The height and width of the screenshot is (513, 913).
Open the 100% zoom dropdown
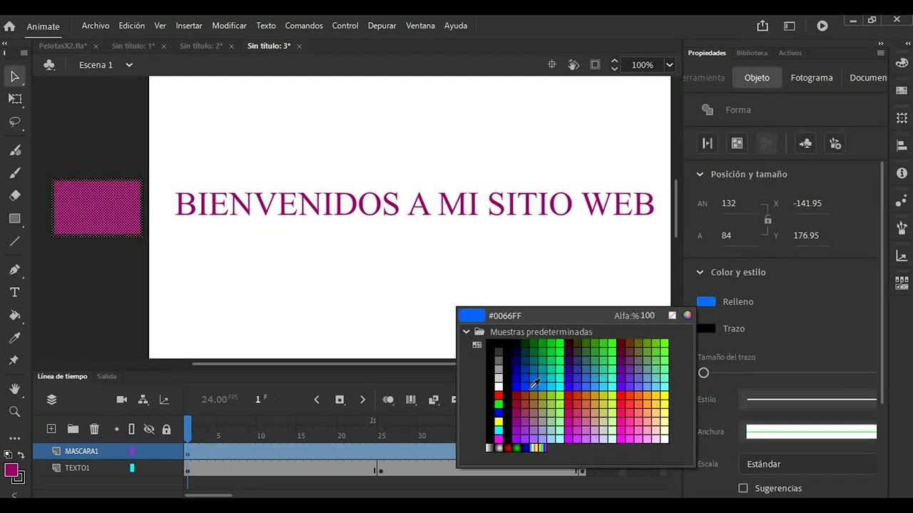pos(669,65)
